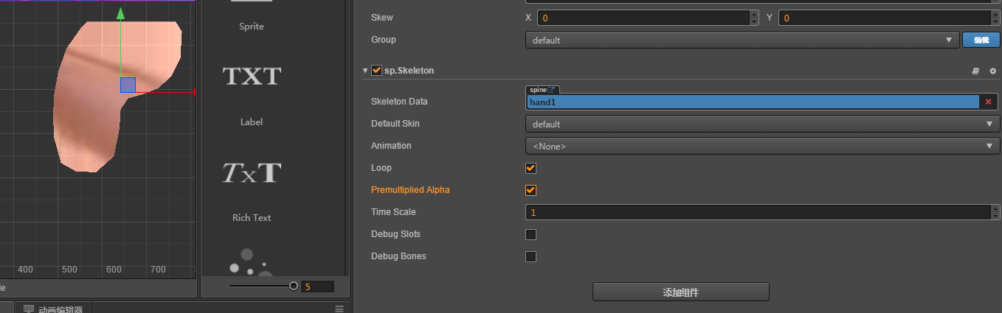The image size is (1002, 313).
Task: Select the Label TXT node preset
Action: 252,76
